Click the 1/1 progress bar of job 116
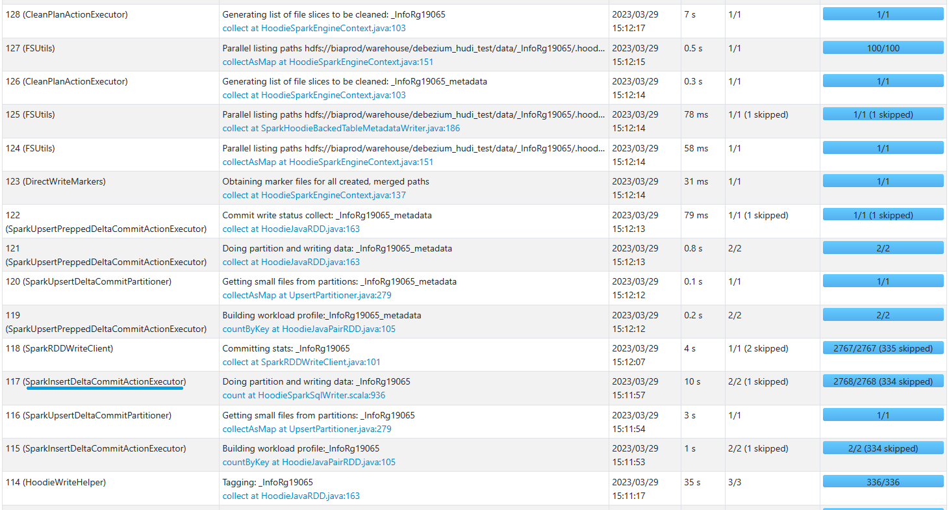The height and width of the screenshot is (510, 949). click(883, 415)
